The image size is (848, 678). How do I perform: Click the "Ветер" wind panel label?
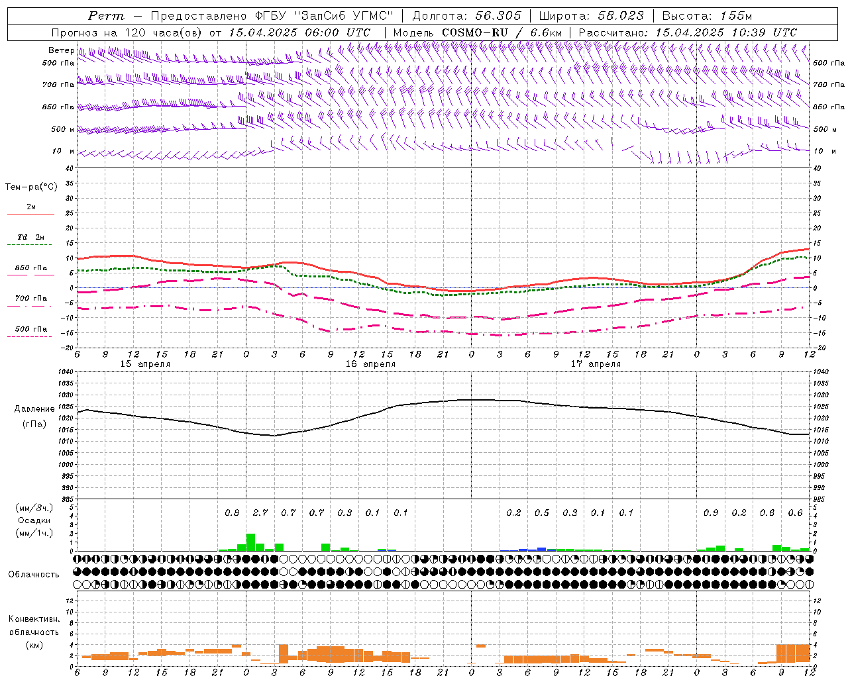61,50
